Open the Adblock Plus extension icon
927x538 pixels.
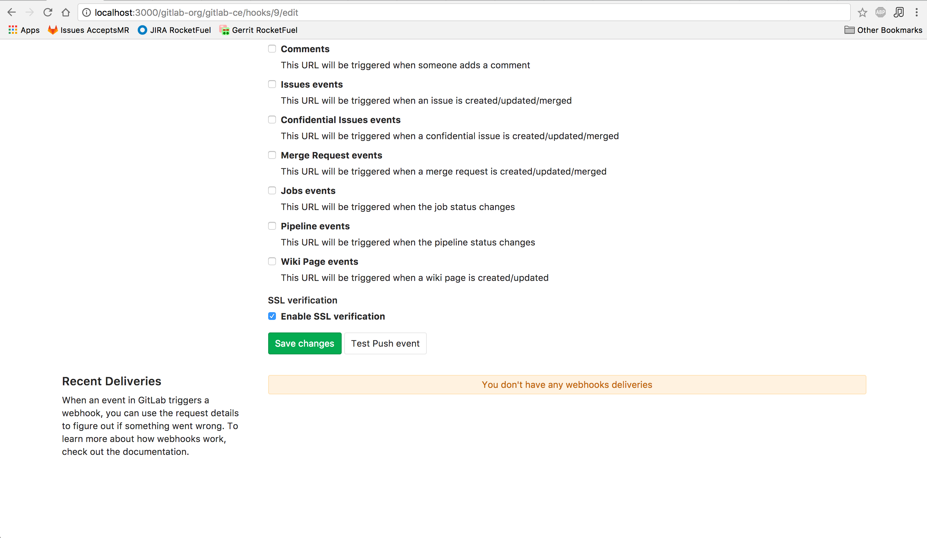click(x=880, y=13)
